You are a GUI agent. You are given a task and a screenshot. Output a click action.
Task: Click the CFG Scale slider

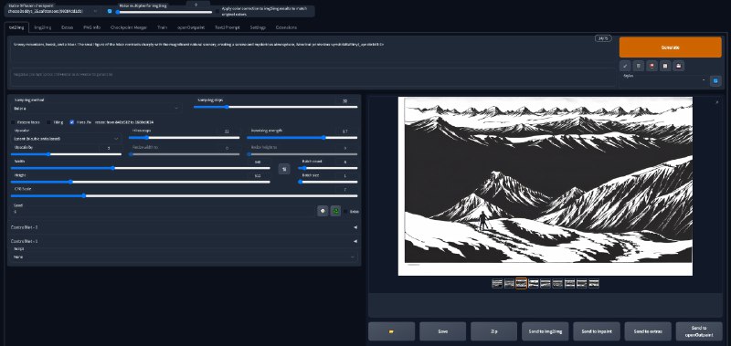pyautogui.click(x=185, y=196)
